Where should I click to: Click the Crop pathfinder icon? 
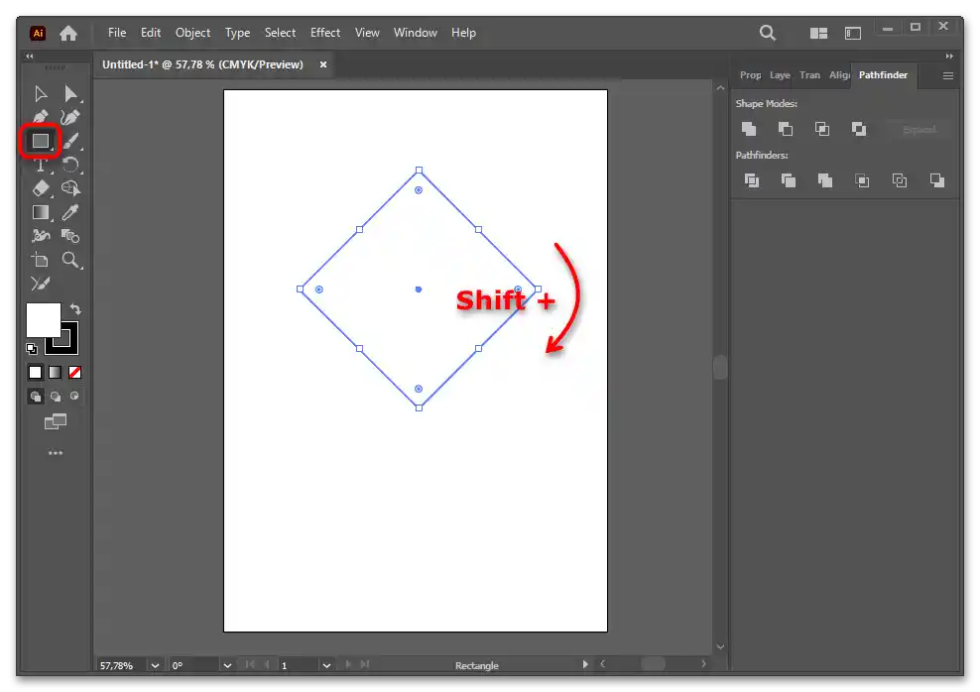tap(863, 180)
